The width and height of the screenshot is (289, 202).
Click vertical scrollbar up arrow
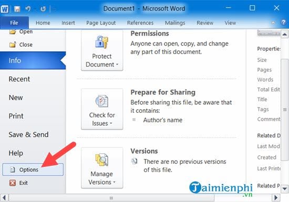tap(285, 34)
